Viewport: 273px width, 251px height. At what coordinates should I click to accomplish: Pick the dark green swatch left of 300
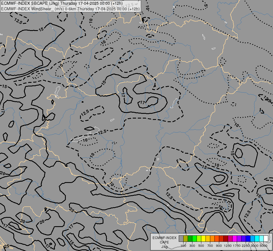(x=190, y=238)
